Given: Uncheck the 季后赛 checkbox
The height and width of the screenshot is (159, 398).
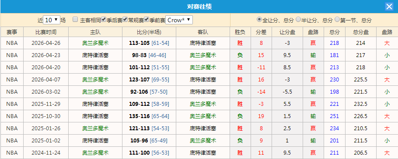Looking at the screenshot, I should 104,19.
